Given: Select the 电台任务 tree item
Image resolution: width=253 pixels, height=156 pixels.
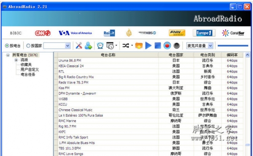Looking at the screenshot, I should 28,74.
